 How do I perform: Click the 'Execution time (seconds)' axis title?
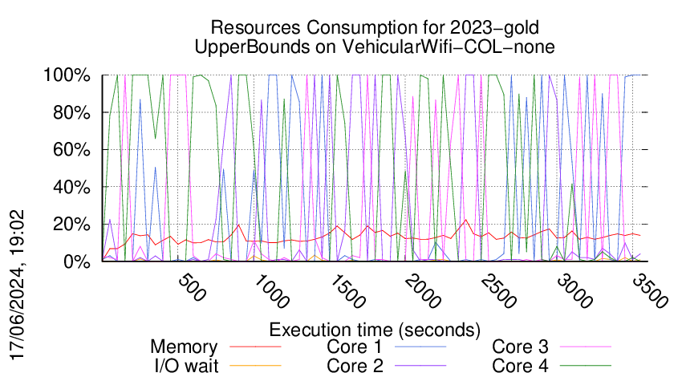375,330
